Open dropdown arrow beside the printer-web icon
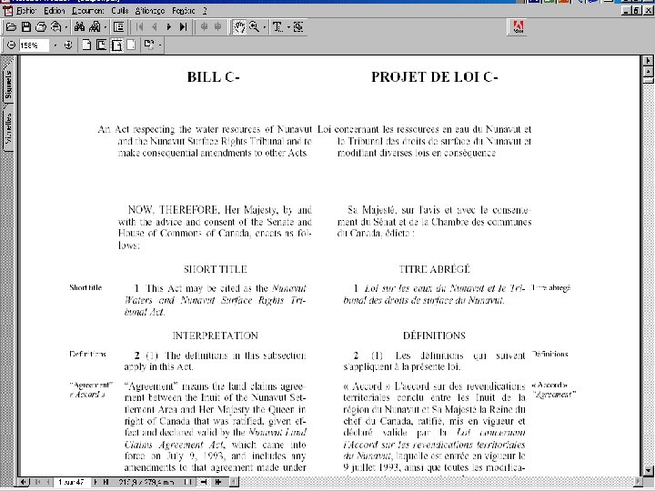The height and width of the screenshot is (491, 655). coord(65,27)
